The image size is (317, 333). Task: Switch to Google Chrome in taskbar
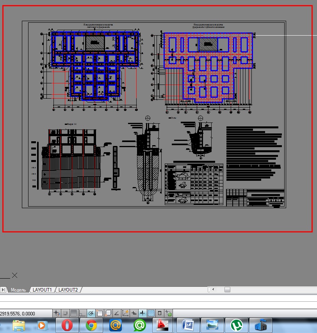[x=91, y=325]
